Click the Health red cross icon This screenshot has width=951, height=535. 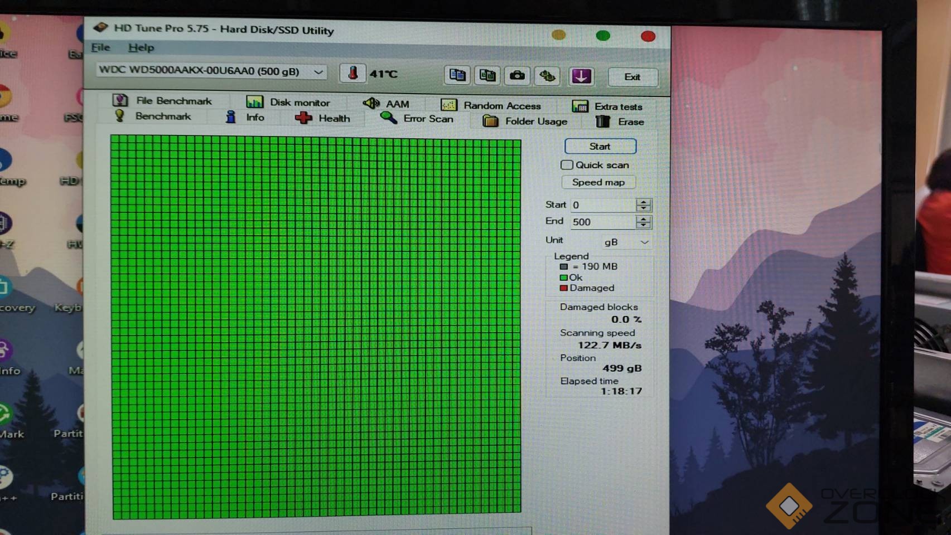tap(303, 118)
